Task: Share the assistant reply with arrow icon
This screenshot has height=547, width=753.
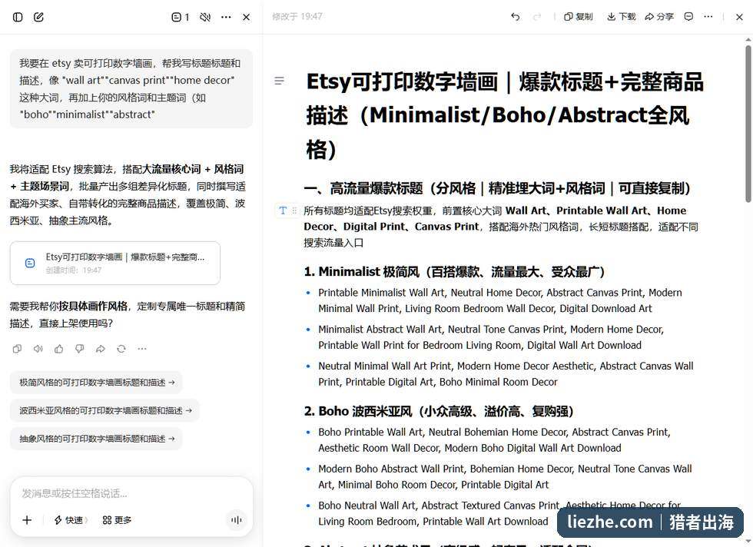Action: [x=101, y=349]
